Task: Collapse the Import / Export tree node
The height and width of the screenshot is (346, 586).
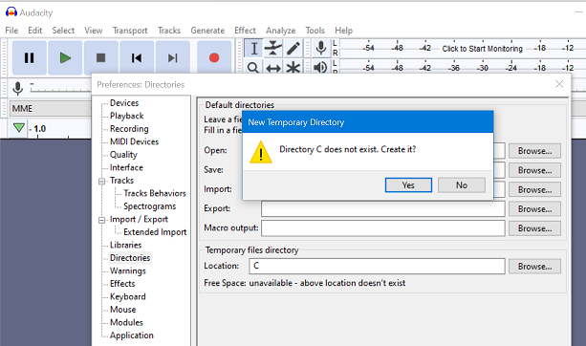Action: [101, 220]
